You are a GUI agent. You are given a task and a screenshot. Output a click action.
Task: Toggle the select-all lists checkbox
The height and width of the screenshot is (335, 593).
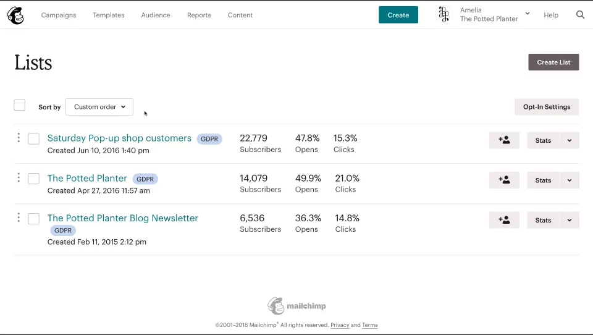coord(20,106)
